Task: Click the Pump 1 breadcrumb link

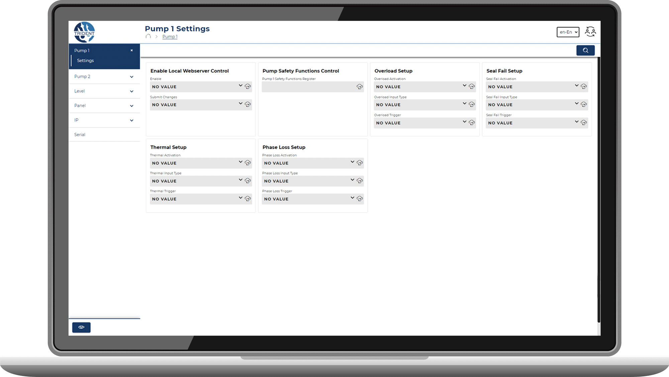Action: [170, 37]
